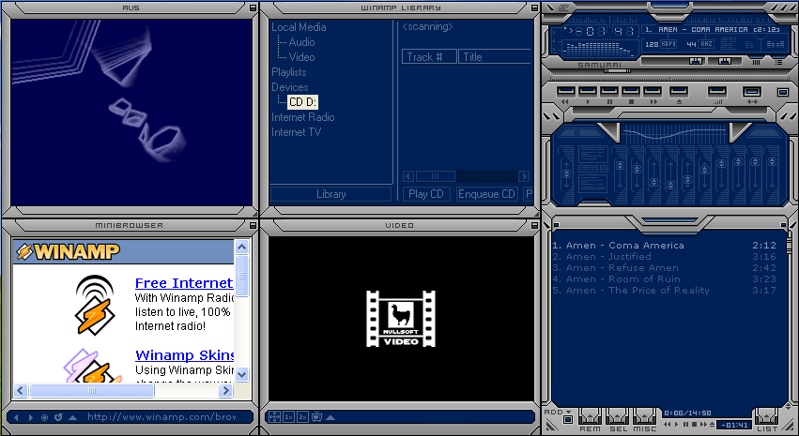Select Video under Local Media
This screenshot has height=436, width=799.
tap(301, 57)
